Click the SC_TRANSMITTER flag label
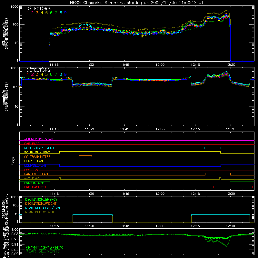This screenshot has width=258, height=258. [37, 157]
